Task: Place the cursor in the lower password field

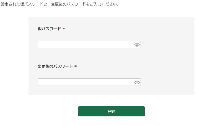Action: click(86, 82)
